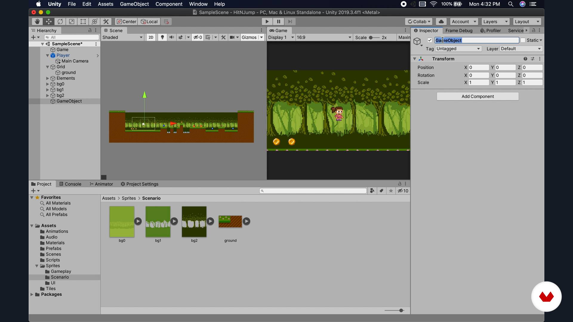Toggle hidden objects visibility in Scene
573x322 pixels.
(198, 37)
